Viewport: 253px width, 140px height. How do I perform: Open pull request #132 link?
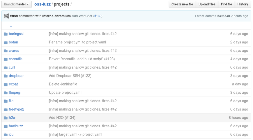[98, 16]
